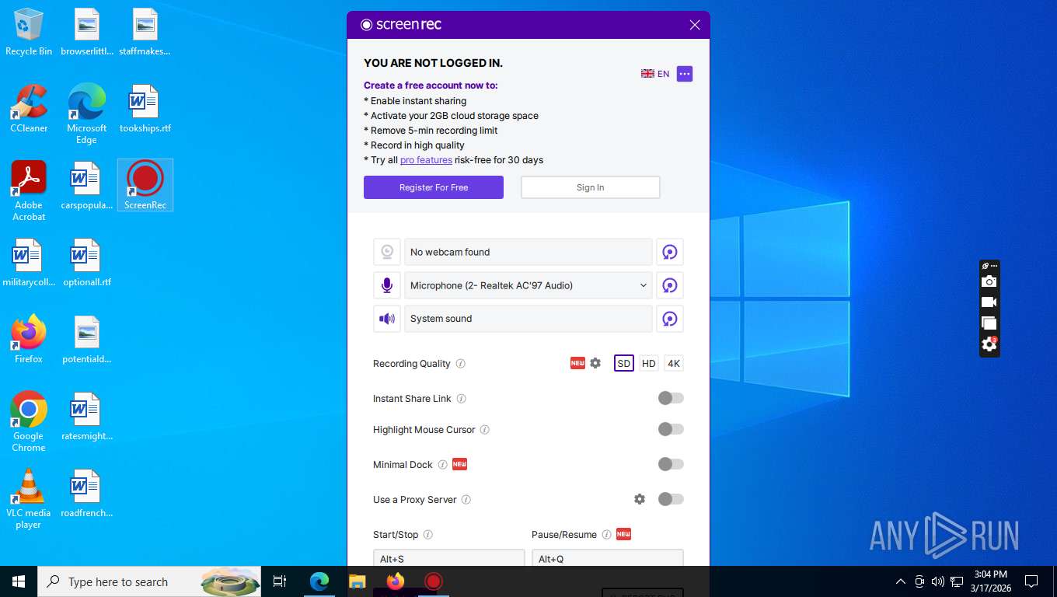Enable Highlight Mouse Cursor switch

pos(671,429)
